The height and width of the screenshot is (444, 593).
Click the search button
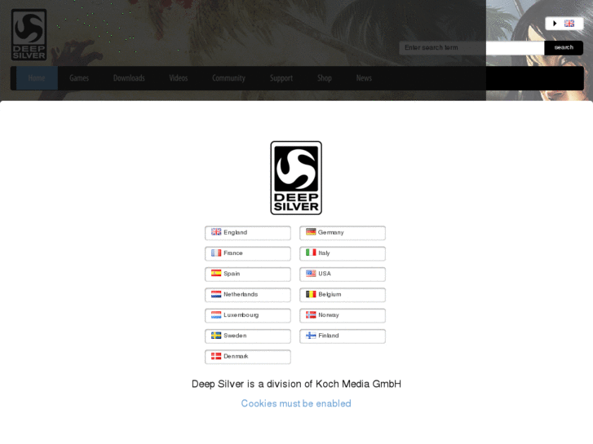(564, 48)
